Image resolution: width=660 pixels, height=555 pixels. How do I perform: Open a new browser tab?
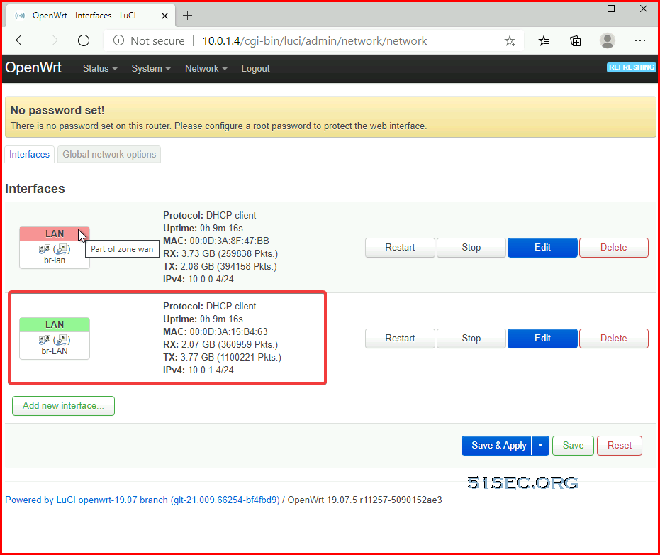coord(188,16)
